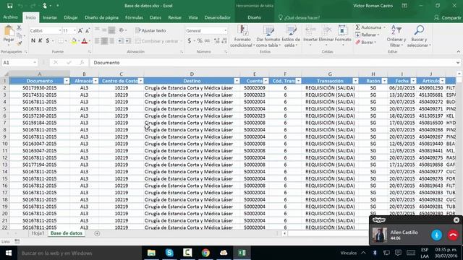
Task: Click the Windows Start button
Action: click(8, 253)
